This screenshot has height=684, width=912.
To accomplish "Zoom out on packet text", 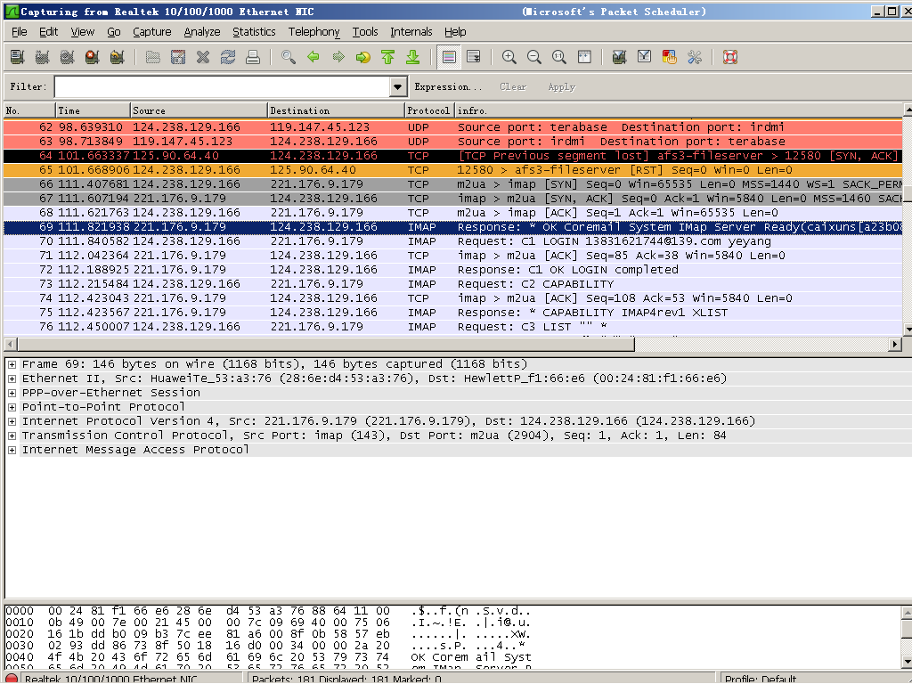I will tap(534, 57).
